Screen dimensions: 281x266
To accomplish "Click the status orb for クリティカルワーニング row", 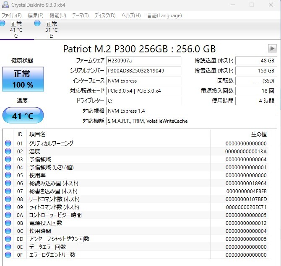I will [8, 143].
